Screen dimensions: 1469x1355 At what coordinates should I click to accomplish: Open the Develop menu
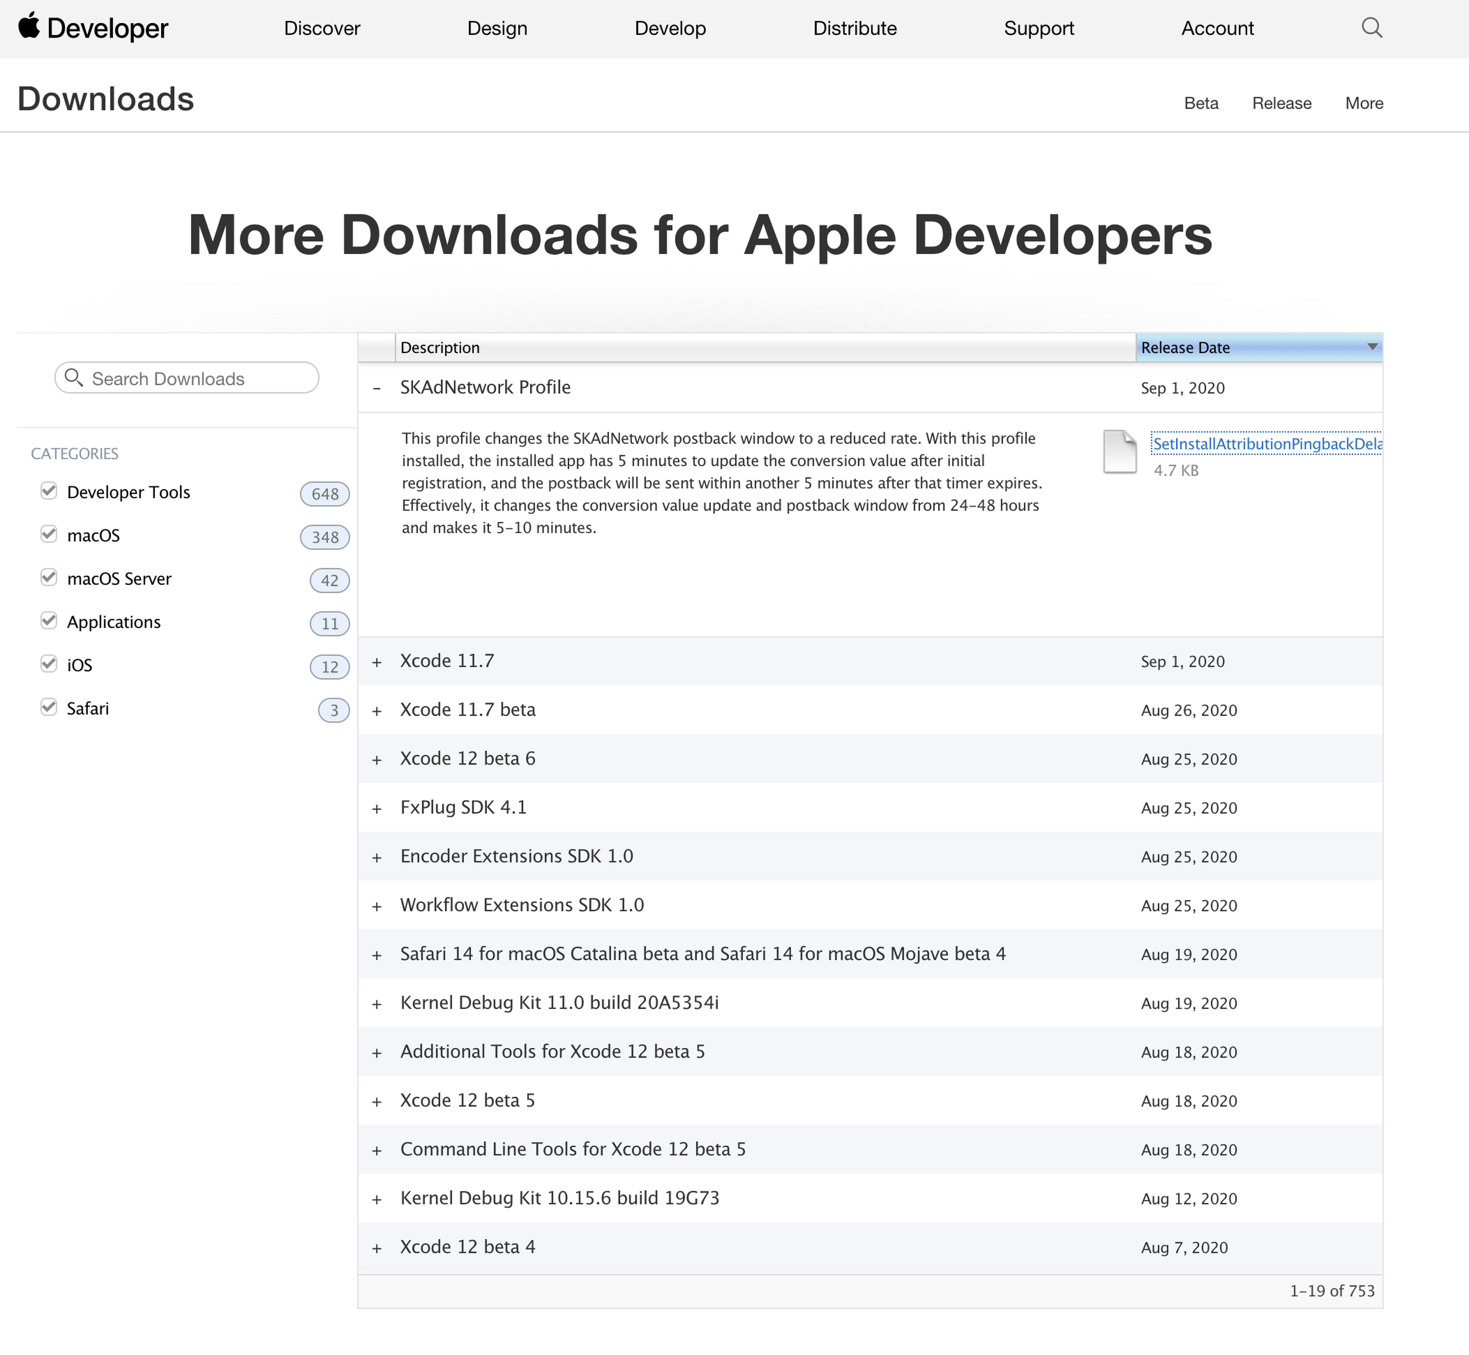pos(670,28)
